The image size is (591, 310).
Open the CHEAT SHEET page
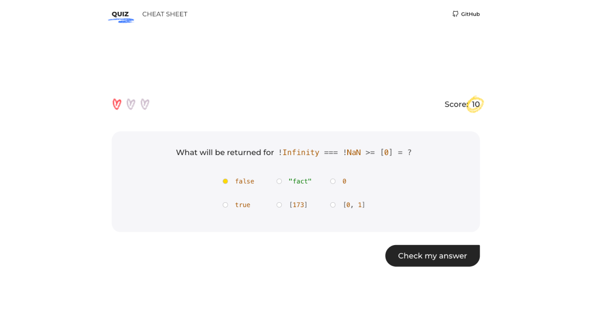click(164, 14)
